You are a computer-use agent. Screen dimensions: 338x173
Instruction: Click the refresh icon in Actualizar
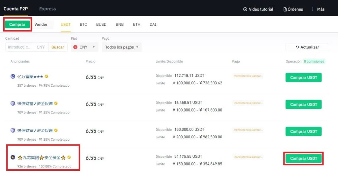[x=297, y=47]
